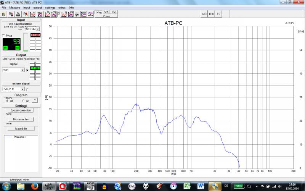Click the THD measurement button
305x191 pixels.
212,14
